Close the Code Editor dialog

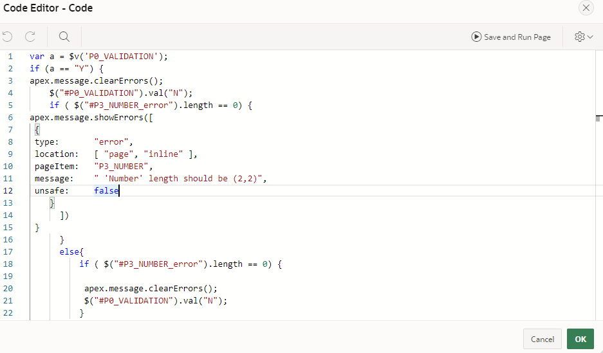(x=586, y=8)
